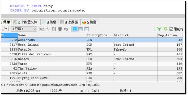Switch to form view mode

pyautogui.click(x=80, y=29)
